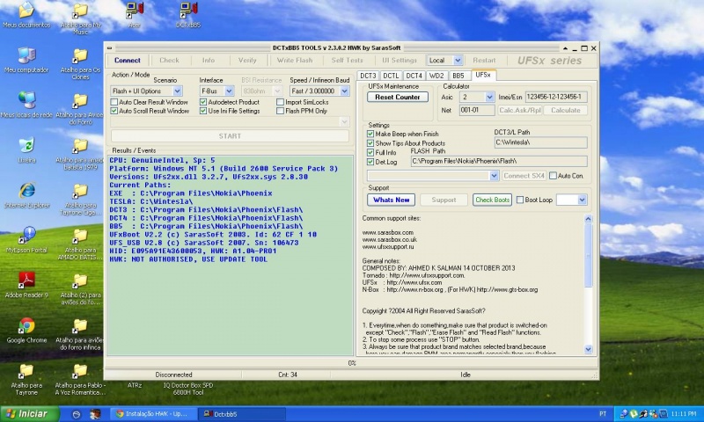Open Meu computador on the desktop
This screenshot has width=704, height=422.
click(26, 60)
